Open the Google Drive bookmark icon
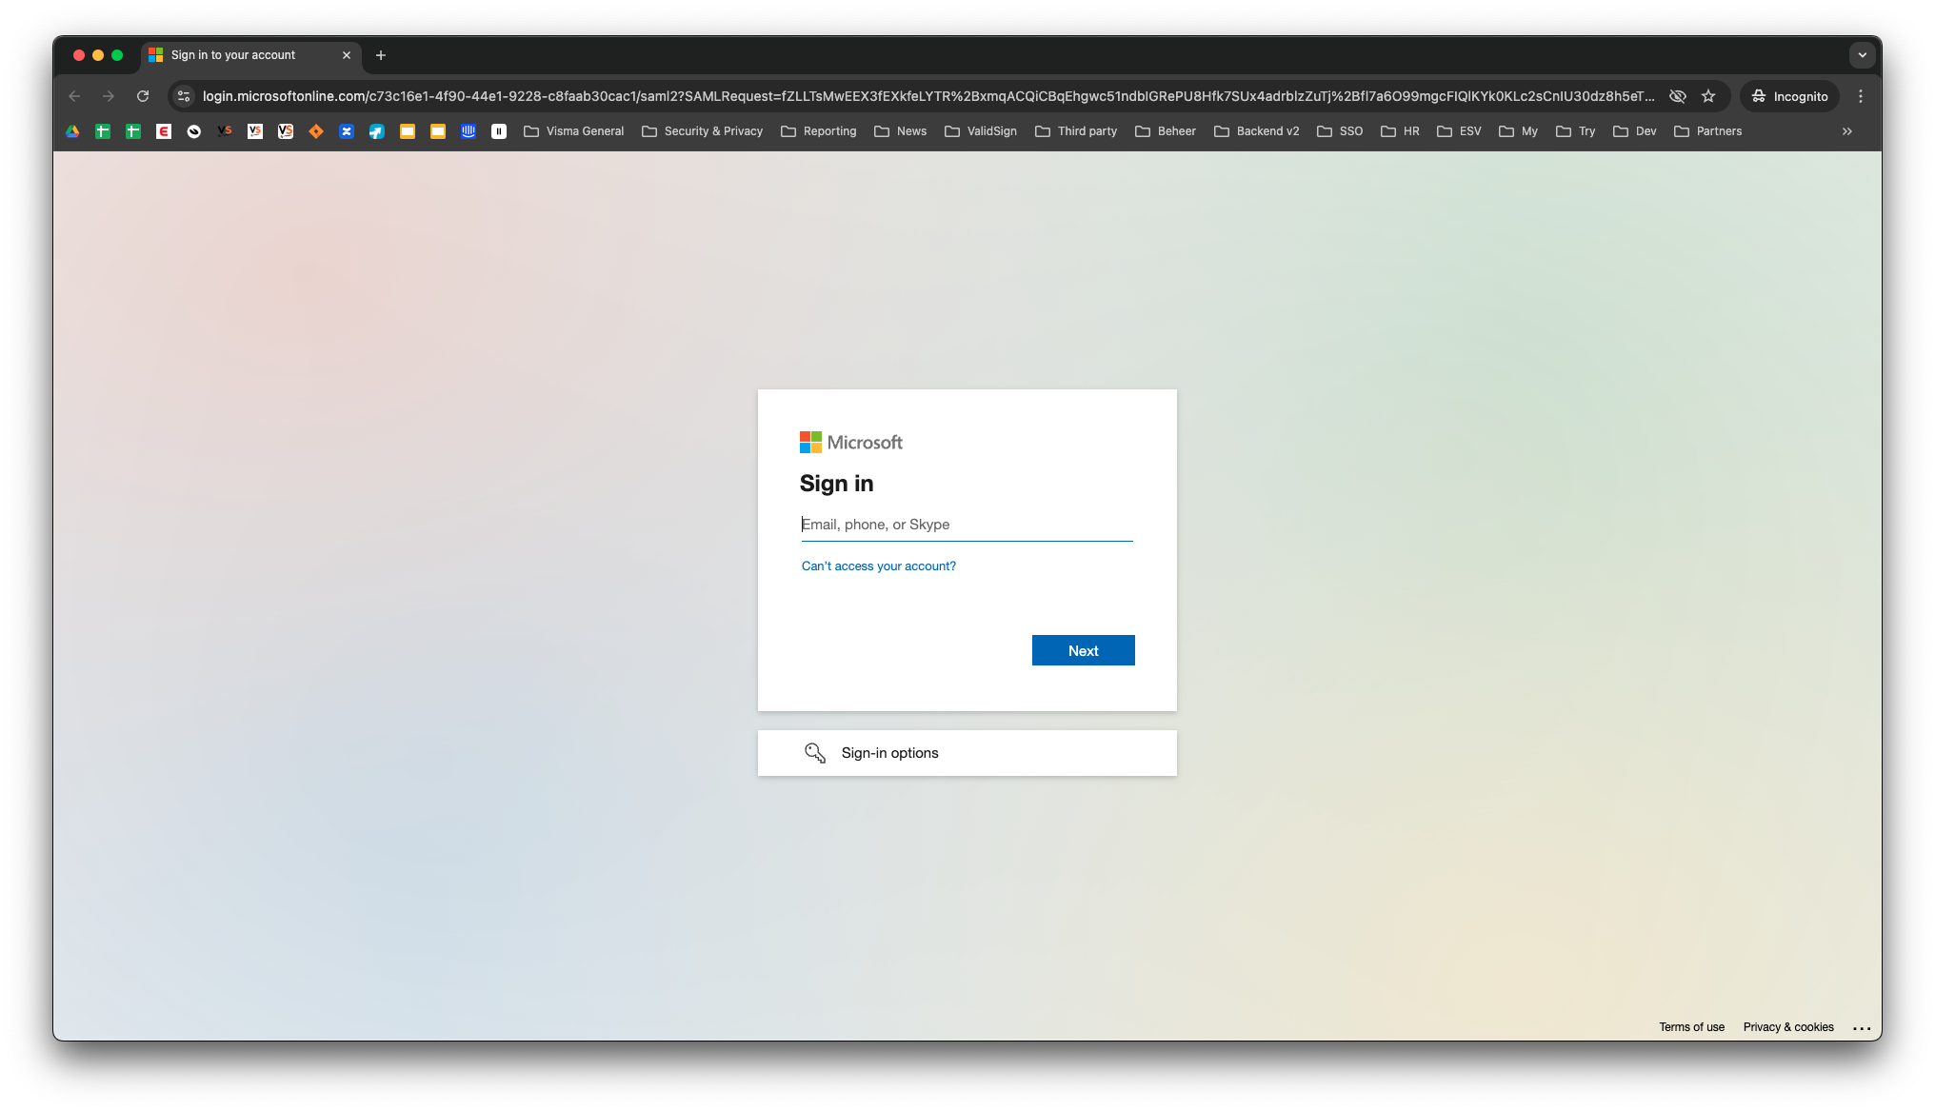1935x1111 pixels. (x=72, y=131)
